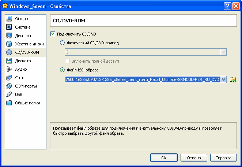Viewport: 242px width, 167px height.
Task: Click the Справка help button
Action: pos(223,158)
